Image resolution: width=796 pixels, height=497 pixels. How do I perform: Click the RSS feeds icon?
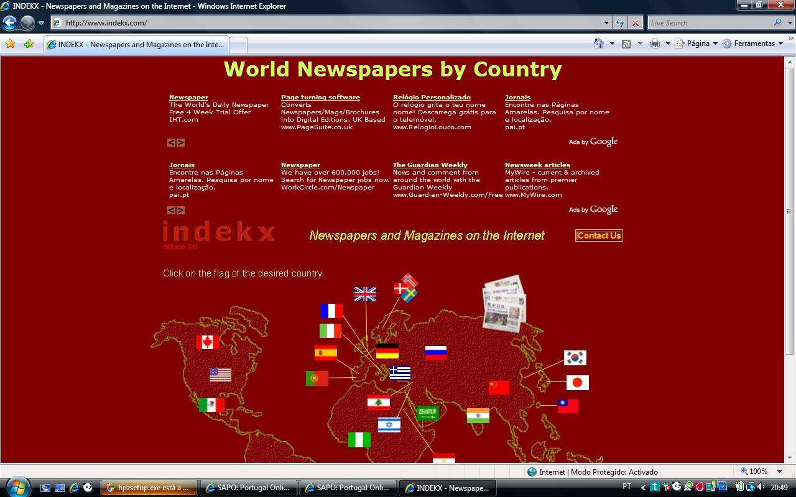coord(626,43)
